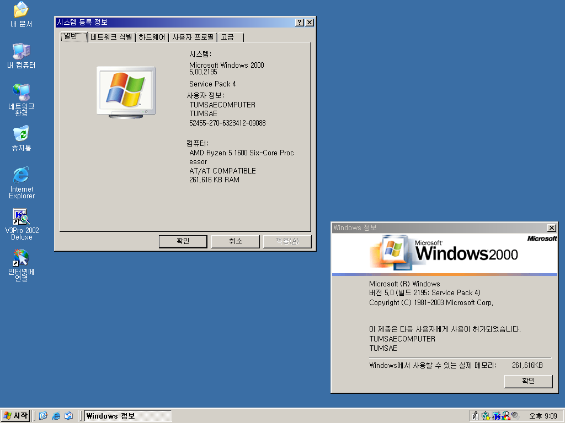Select the V3Pro 2002 Deluxe shortcut
The height and width of the screenshot is (423, 565).
point(22,224)
